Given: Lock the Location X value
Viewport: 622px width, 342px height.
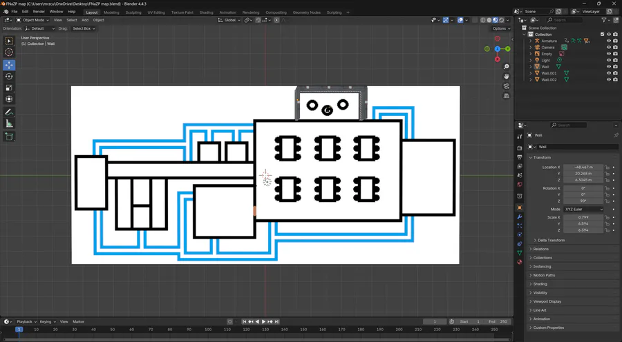Looking at the screenshot, I should coord(607,168).
